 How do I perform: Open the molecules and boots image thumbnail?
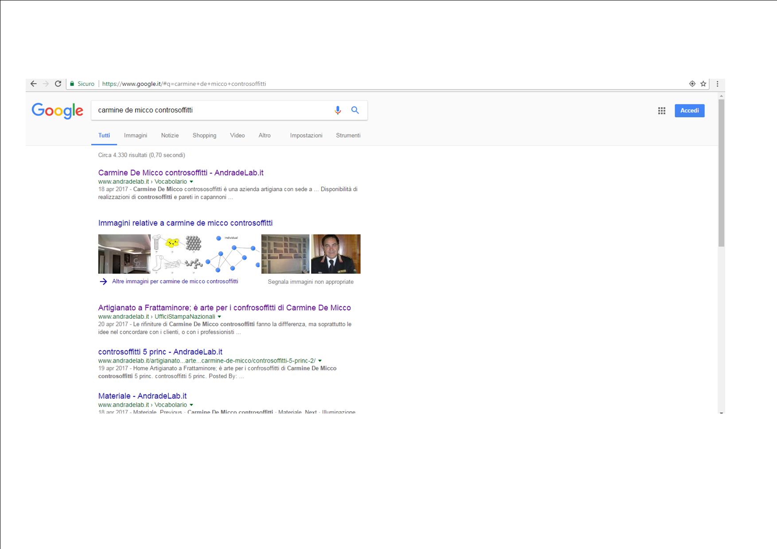coord(177,254)
